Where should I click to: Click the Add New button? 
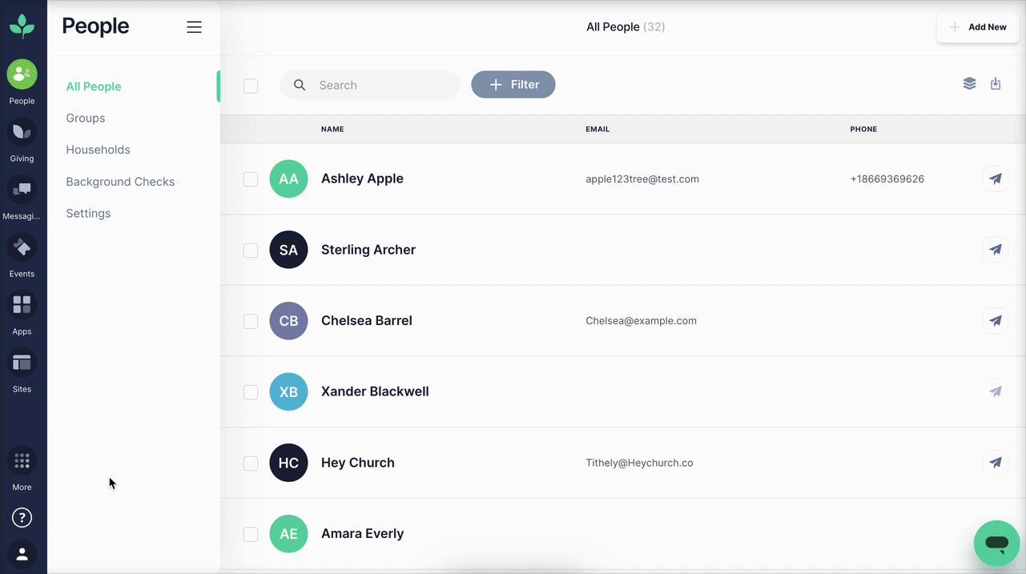click(978, 27)
